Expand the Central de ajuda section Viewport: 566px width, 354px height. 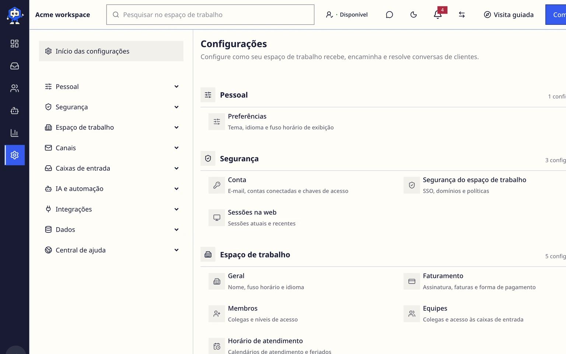(111, 250)
